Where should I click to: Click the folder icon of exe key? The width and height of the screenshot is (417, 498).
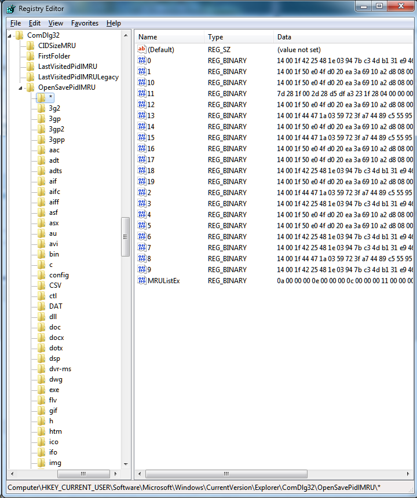coord(42,390)
